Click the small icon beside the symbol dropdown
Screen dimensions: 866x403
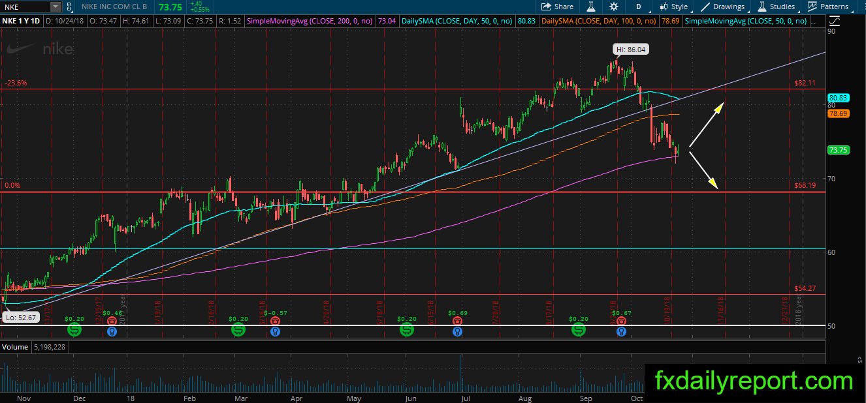point(68,7)
